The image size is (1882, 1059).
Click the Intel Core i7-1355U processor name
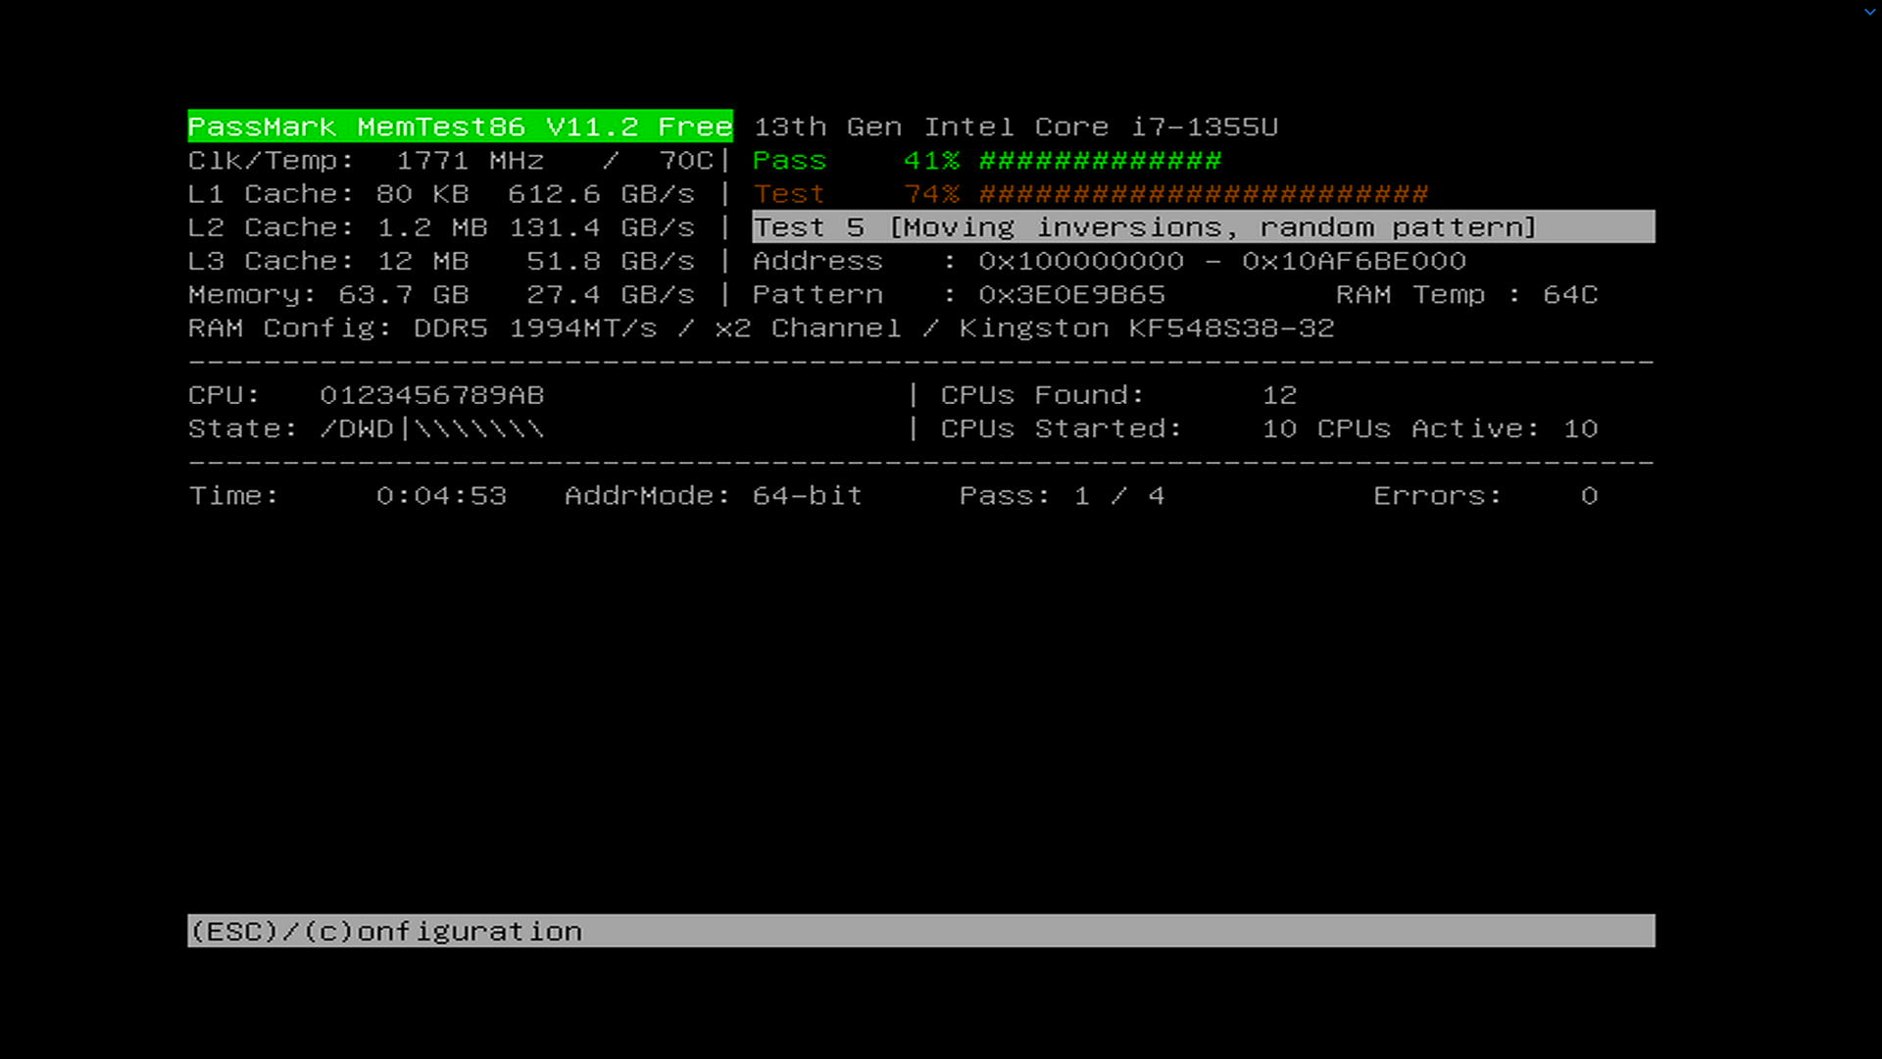click(x=1015, y=127)
